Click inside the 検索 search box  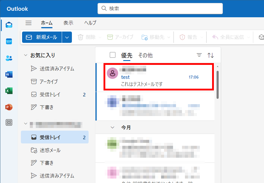160,8
